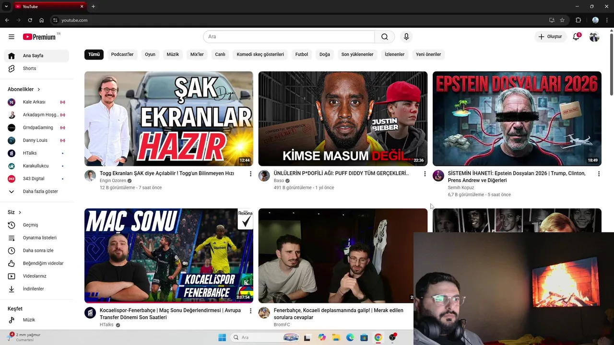
Task: Open Shorts from the sidebar
Action: 36,69
